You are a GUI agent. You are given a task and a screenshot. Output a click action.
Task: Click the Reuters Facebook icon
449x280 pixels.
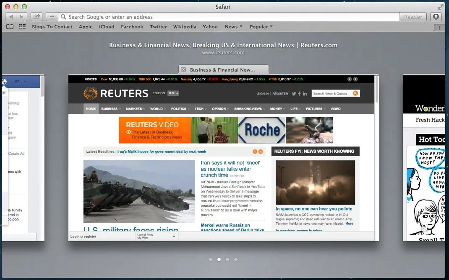[299, 93]
